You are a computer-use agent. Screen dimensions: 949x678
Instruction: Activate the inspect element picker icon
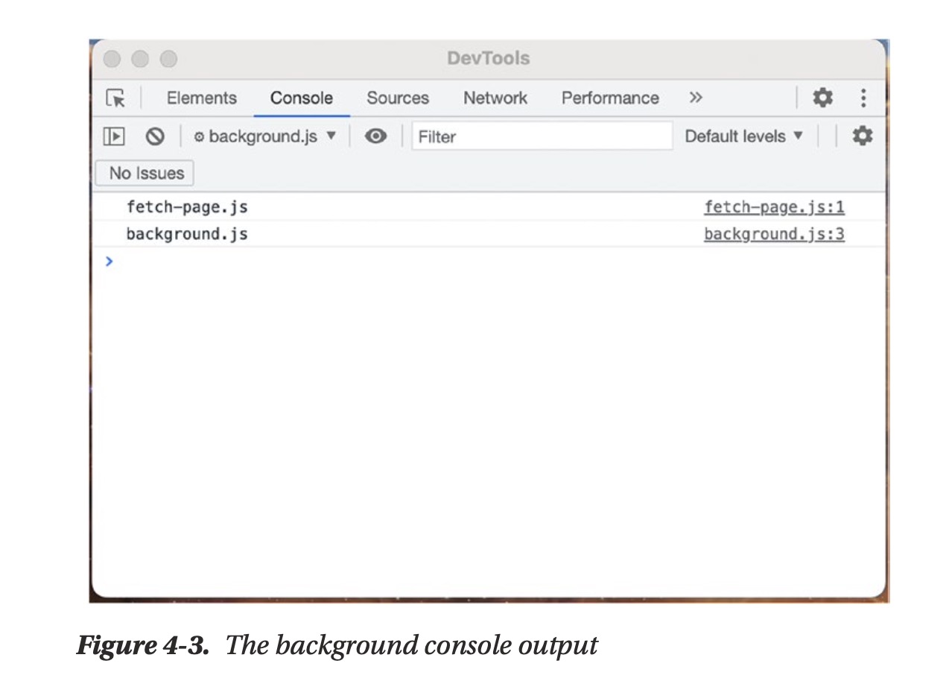coord(115,98)
